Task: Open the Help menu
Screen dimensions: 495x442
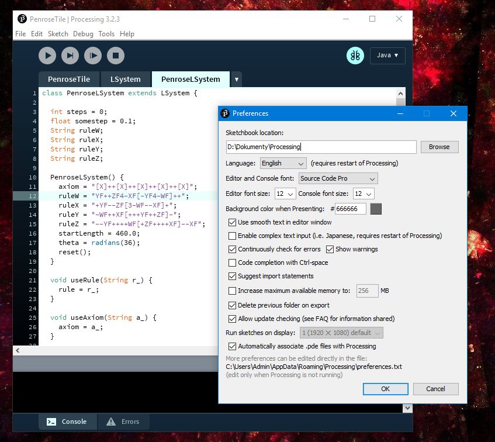Action: point(127,34)
